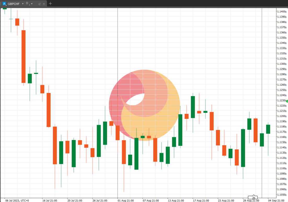288x202 pixels.
Task: Click the drag handle grip left of the A icon
Action: (1, 4)
